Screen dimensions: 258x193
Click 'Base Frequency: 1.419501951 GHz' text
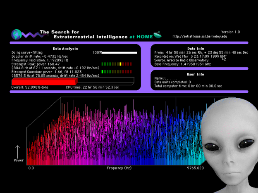click(182, 64)
